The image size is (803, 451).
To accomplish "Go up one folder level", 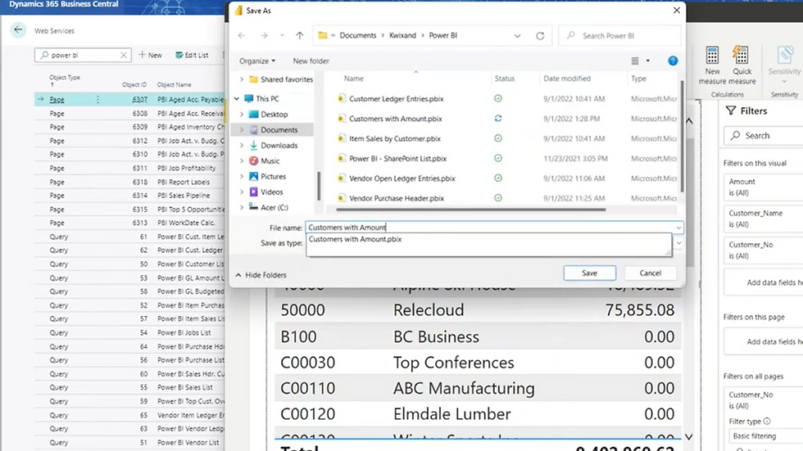I will coord(300,35).
